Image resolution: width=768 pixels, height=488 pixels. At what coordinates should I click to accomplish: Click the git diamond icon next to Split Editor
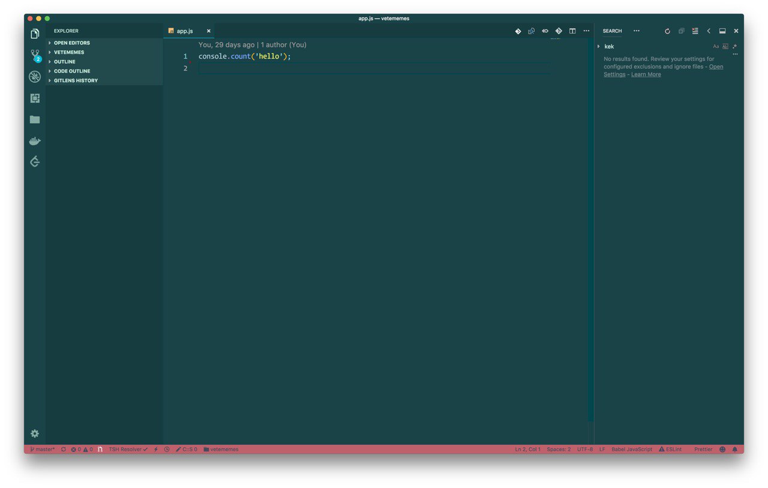point(559,31)
